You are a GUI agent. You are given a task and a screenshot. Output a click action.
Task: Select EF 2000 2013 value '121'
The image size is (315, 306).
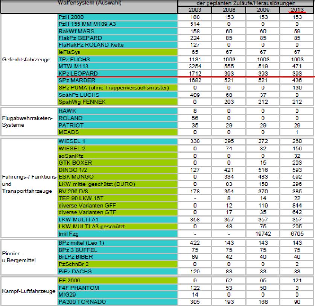[x=297, y=280]
